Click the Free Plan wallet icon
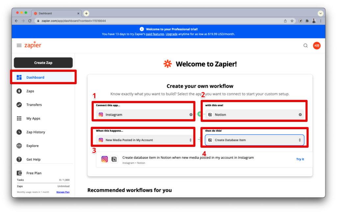Screen dimensions: 337x213 (x=19, y=173)
